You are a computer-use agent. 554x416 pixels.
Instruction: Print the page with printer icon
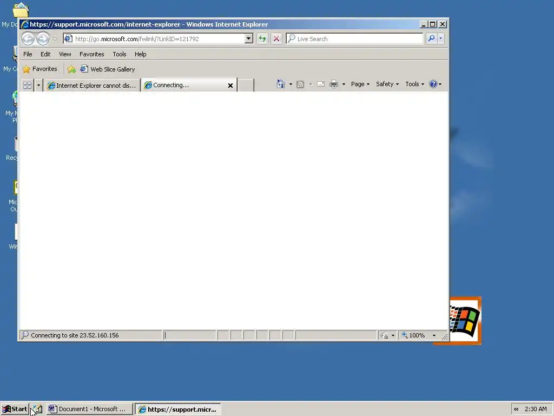tap(333, 84)
